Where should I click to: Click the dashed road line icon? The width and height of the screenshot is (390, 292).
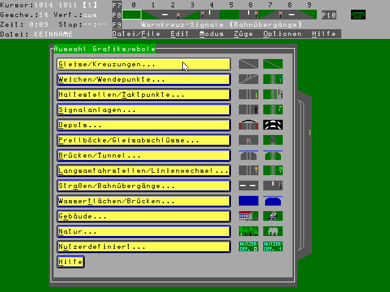tap(248, 186)
